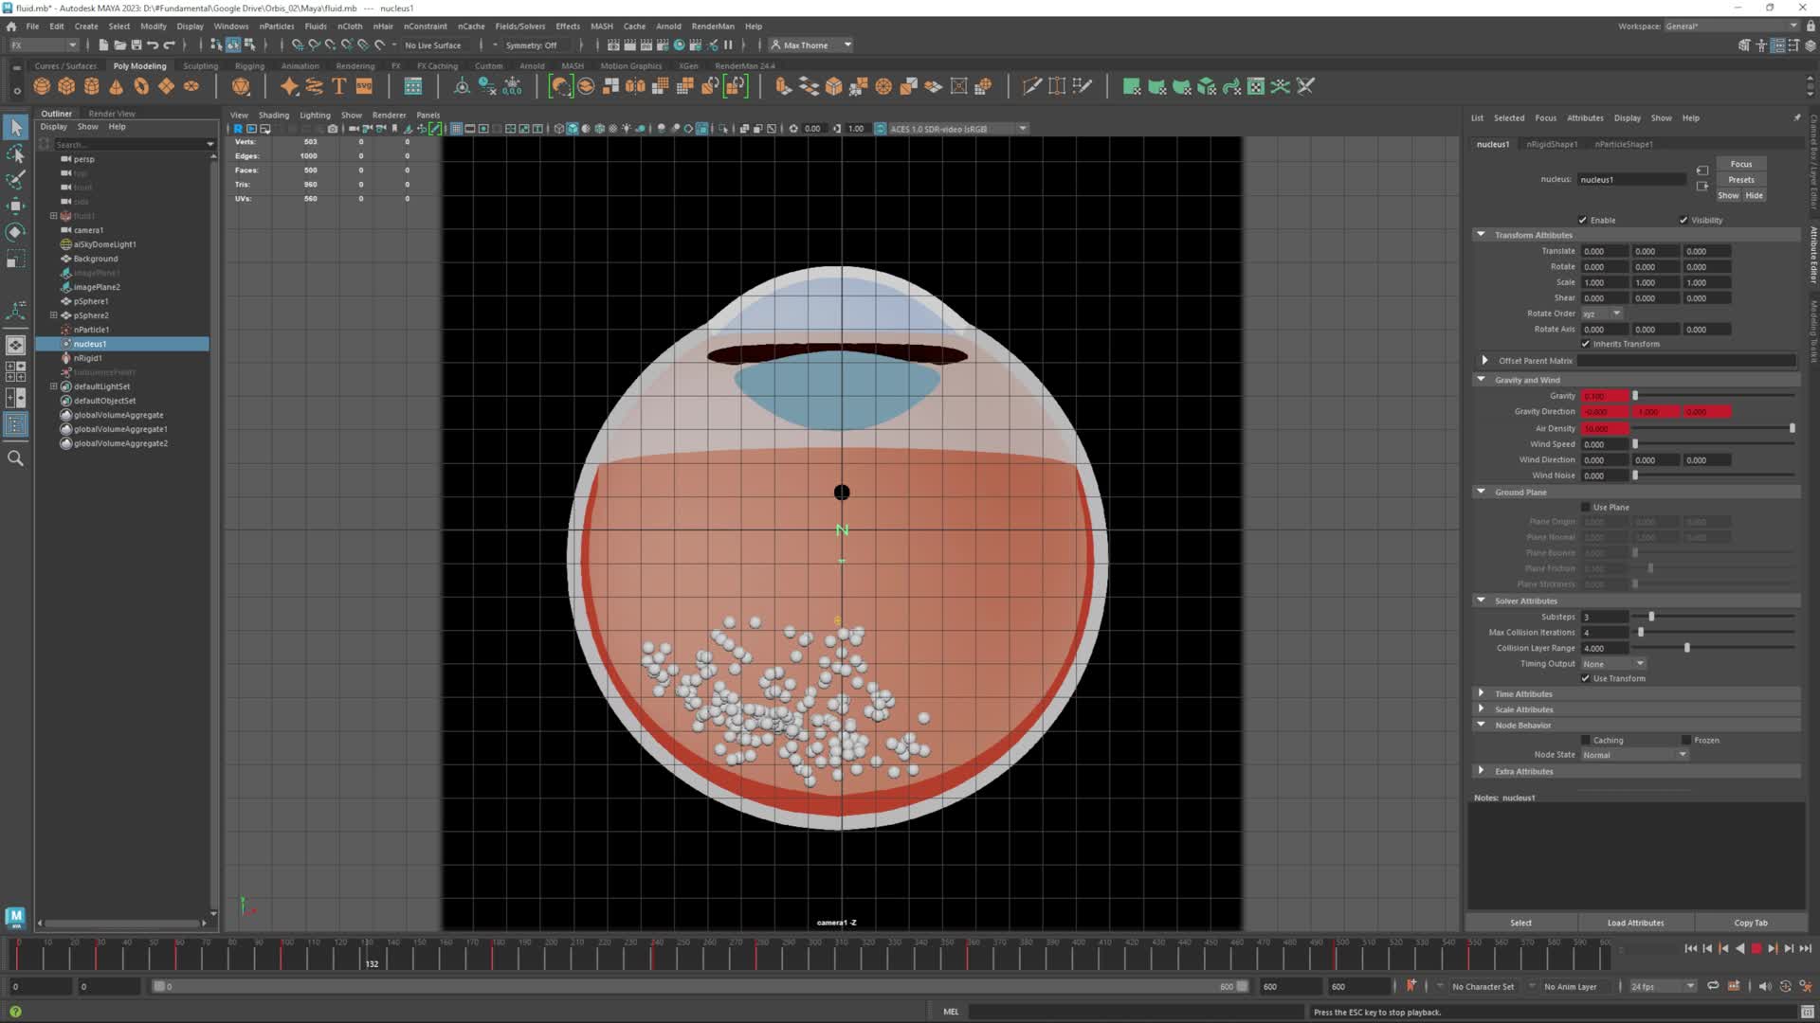Viewport: 1820px width, 1023px height.
Task: Select the Move tool in toolbox
Action: (15, 206)
